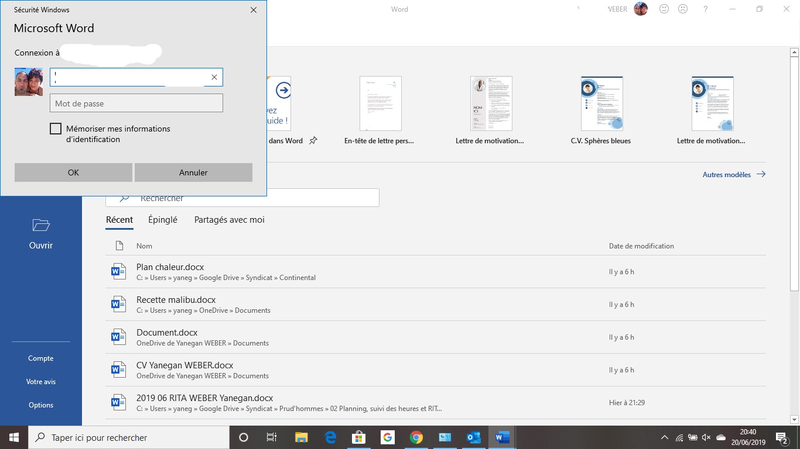800x449 pixels.
Task: Open the battery status tray icon
Action: 693,437
